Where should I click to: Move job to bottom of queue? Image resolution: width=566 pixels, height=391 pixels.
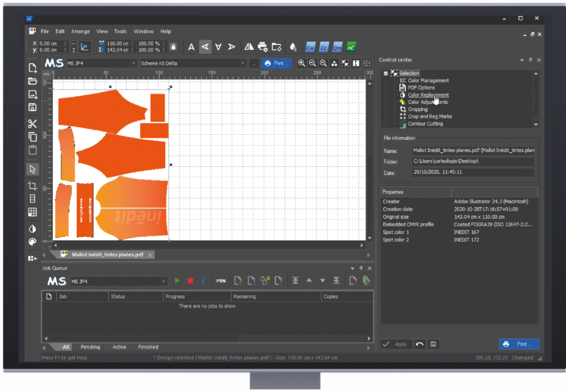coord(336,280)
